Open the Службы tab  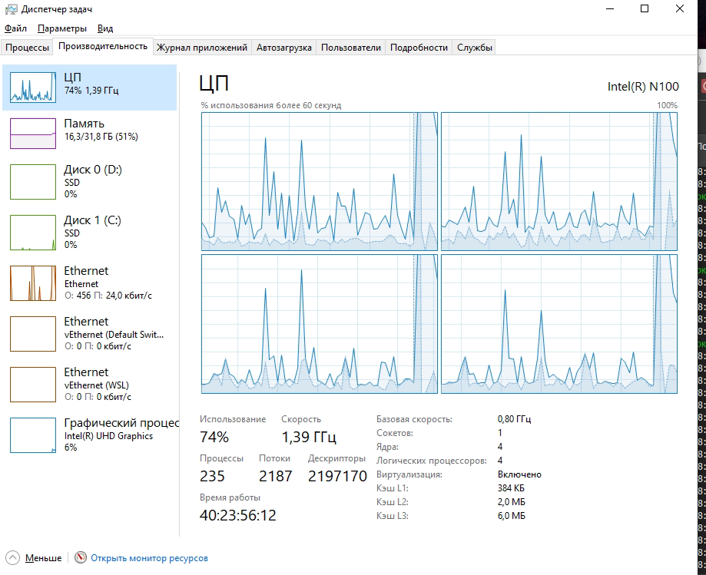[475, 48]
